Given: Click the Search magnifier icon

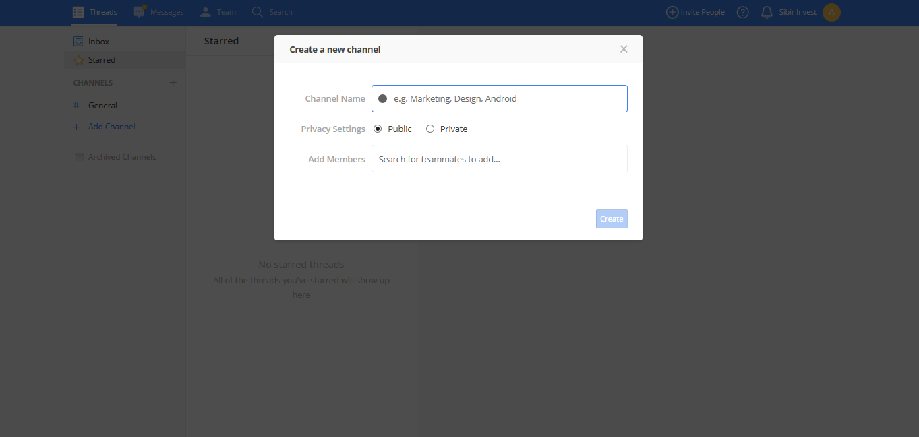Looking at the screenshot, I should tap(257, 12).
